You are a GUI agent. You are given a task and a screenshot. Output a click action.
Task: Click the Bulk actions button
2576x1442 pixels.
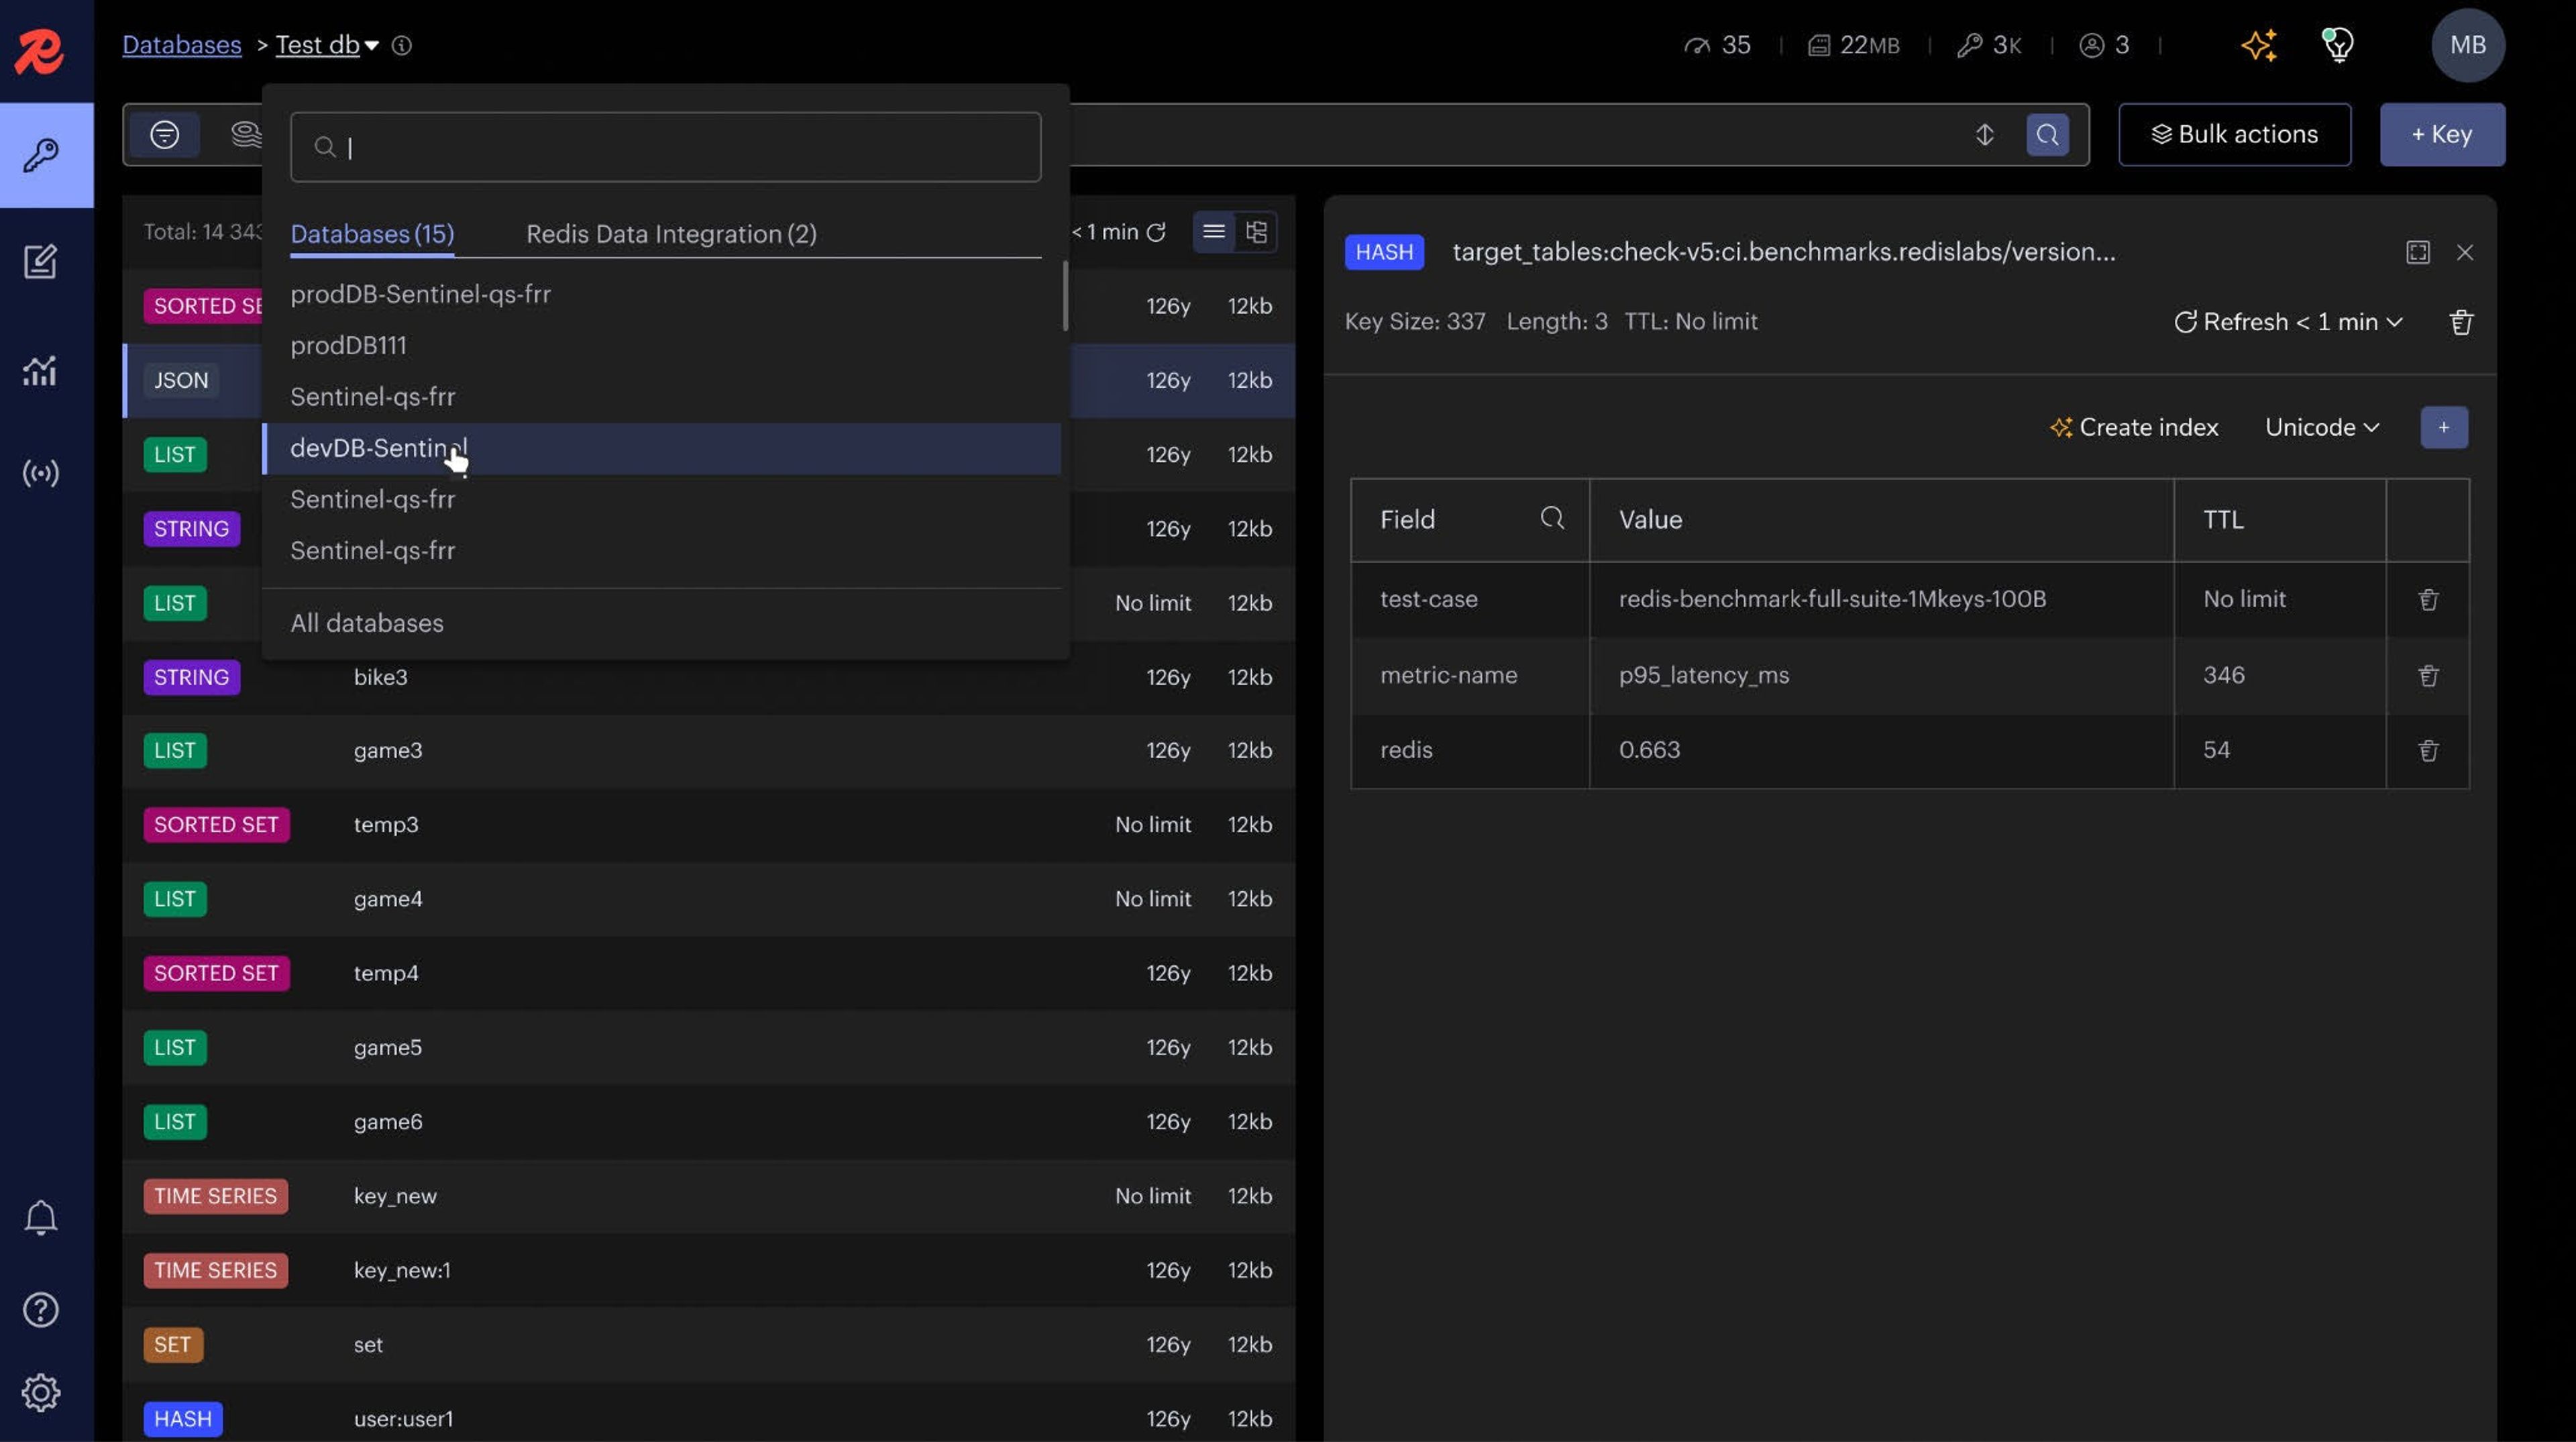2234,134
